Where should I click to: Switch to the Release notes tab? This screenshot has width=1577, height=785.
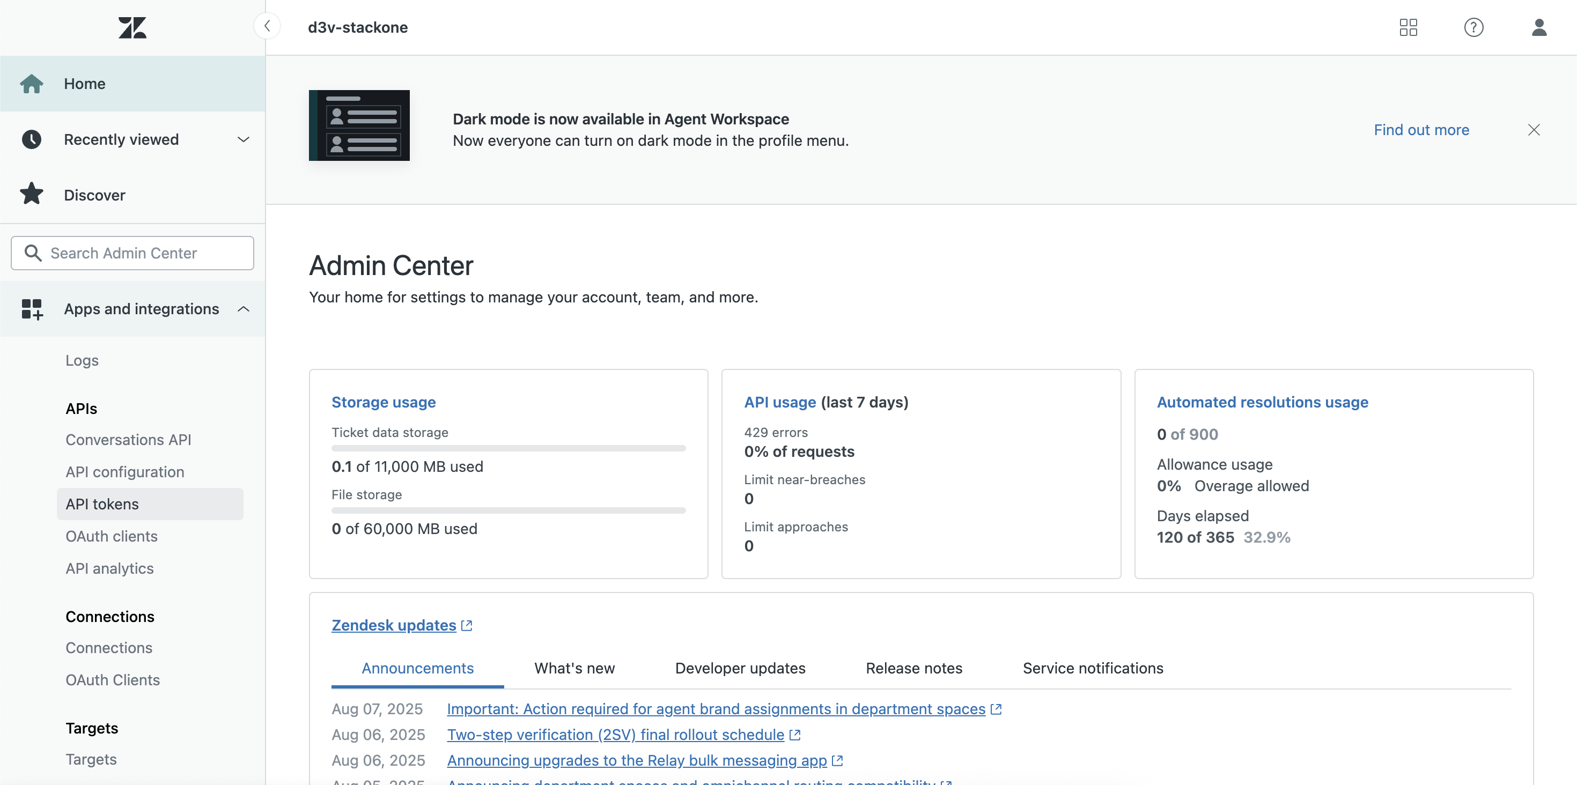[913, 668]
